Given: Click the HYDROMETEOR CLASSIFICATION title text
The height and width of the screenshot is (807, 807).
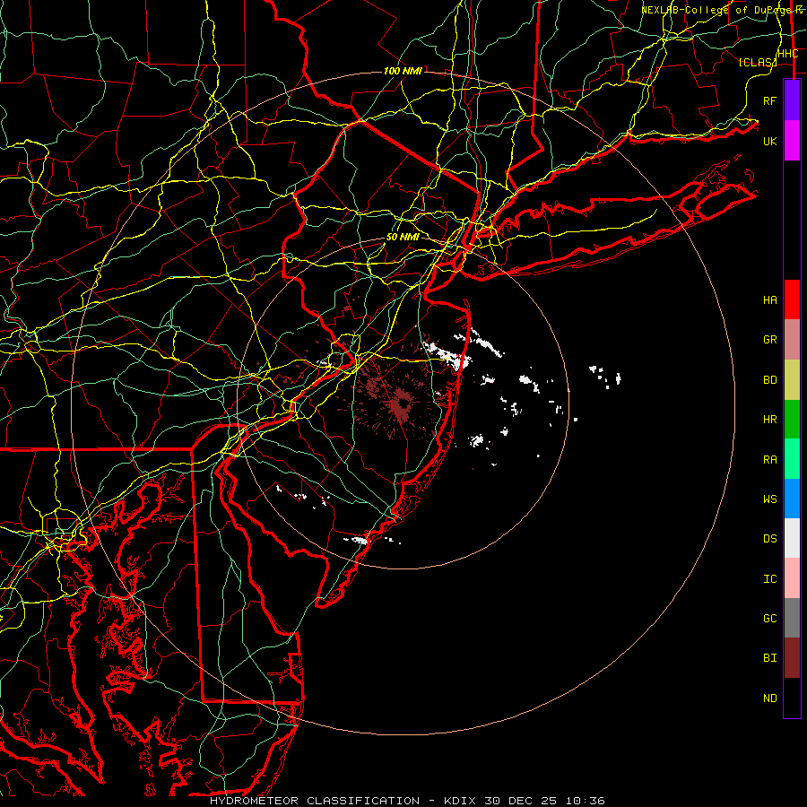Looking at the screenshot, I should point(315,801).
